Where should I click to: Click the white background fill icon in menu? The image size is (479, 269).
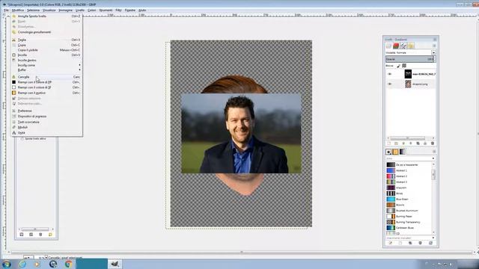pos(13,87)
